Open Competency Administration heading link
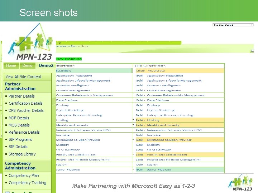This screenshot has width=258, height=193. click(20, 166)
